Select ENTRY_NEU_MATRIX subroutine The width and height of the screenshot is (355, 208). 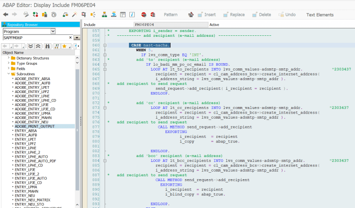32,200
